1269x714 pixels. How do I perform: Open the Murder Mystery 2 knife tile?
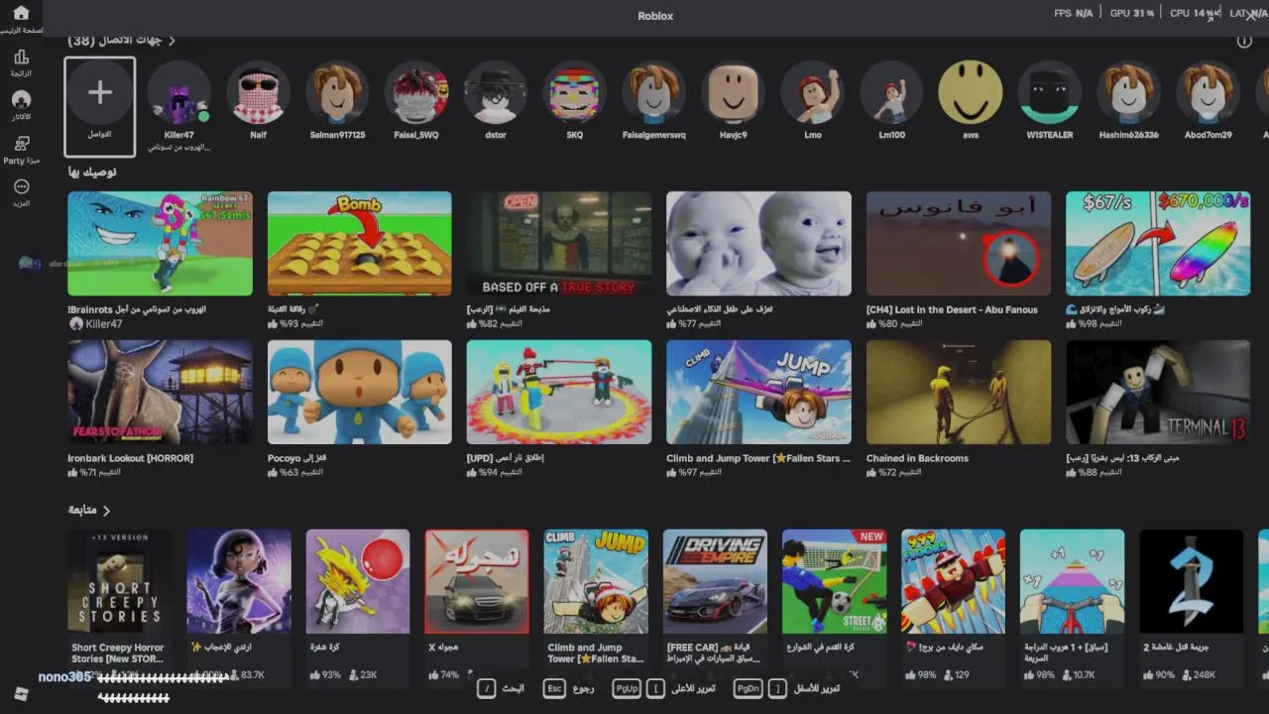click(x=1191, y=581)
